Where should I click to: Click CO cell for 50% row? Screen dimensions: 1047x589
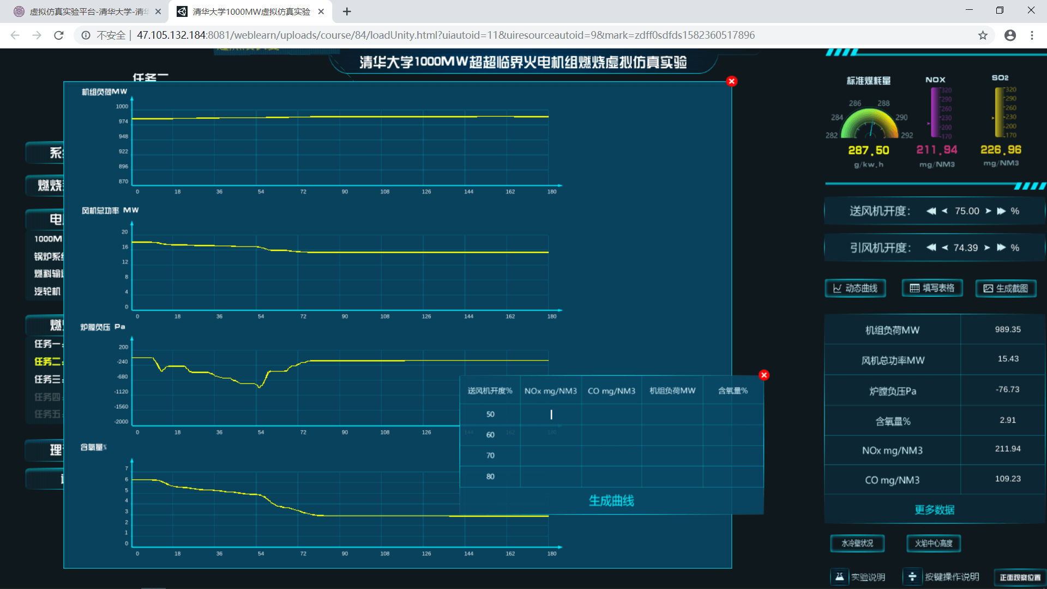611,414
